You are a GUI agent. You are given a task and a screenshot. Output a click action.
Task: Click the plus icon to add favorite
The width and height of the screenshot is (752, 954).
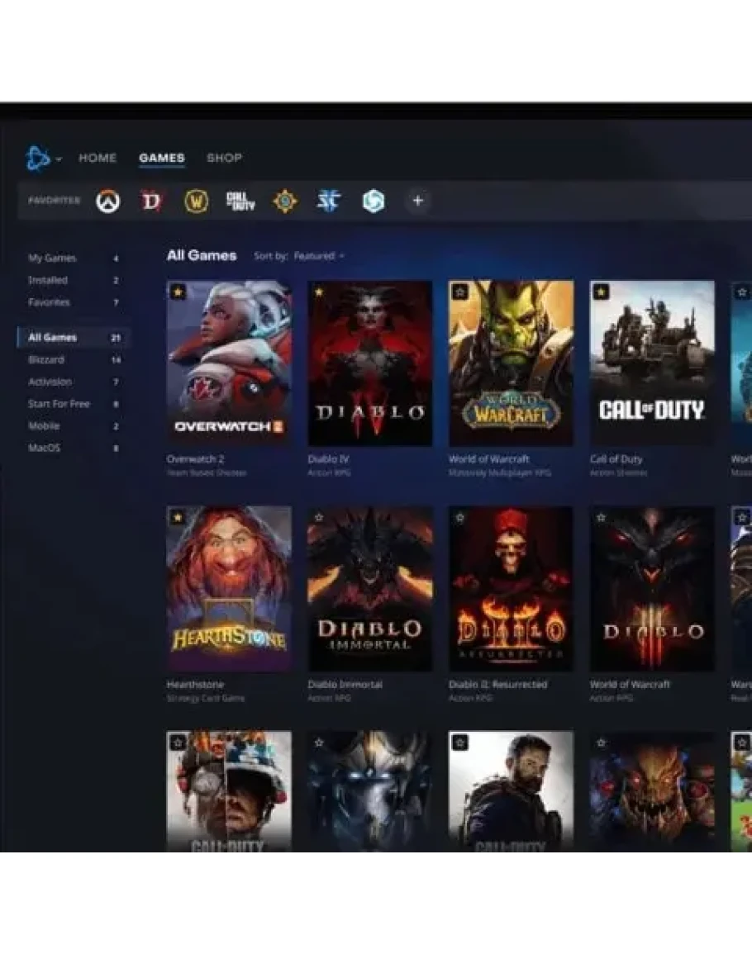(417, 201)
